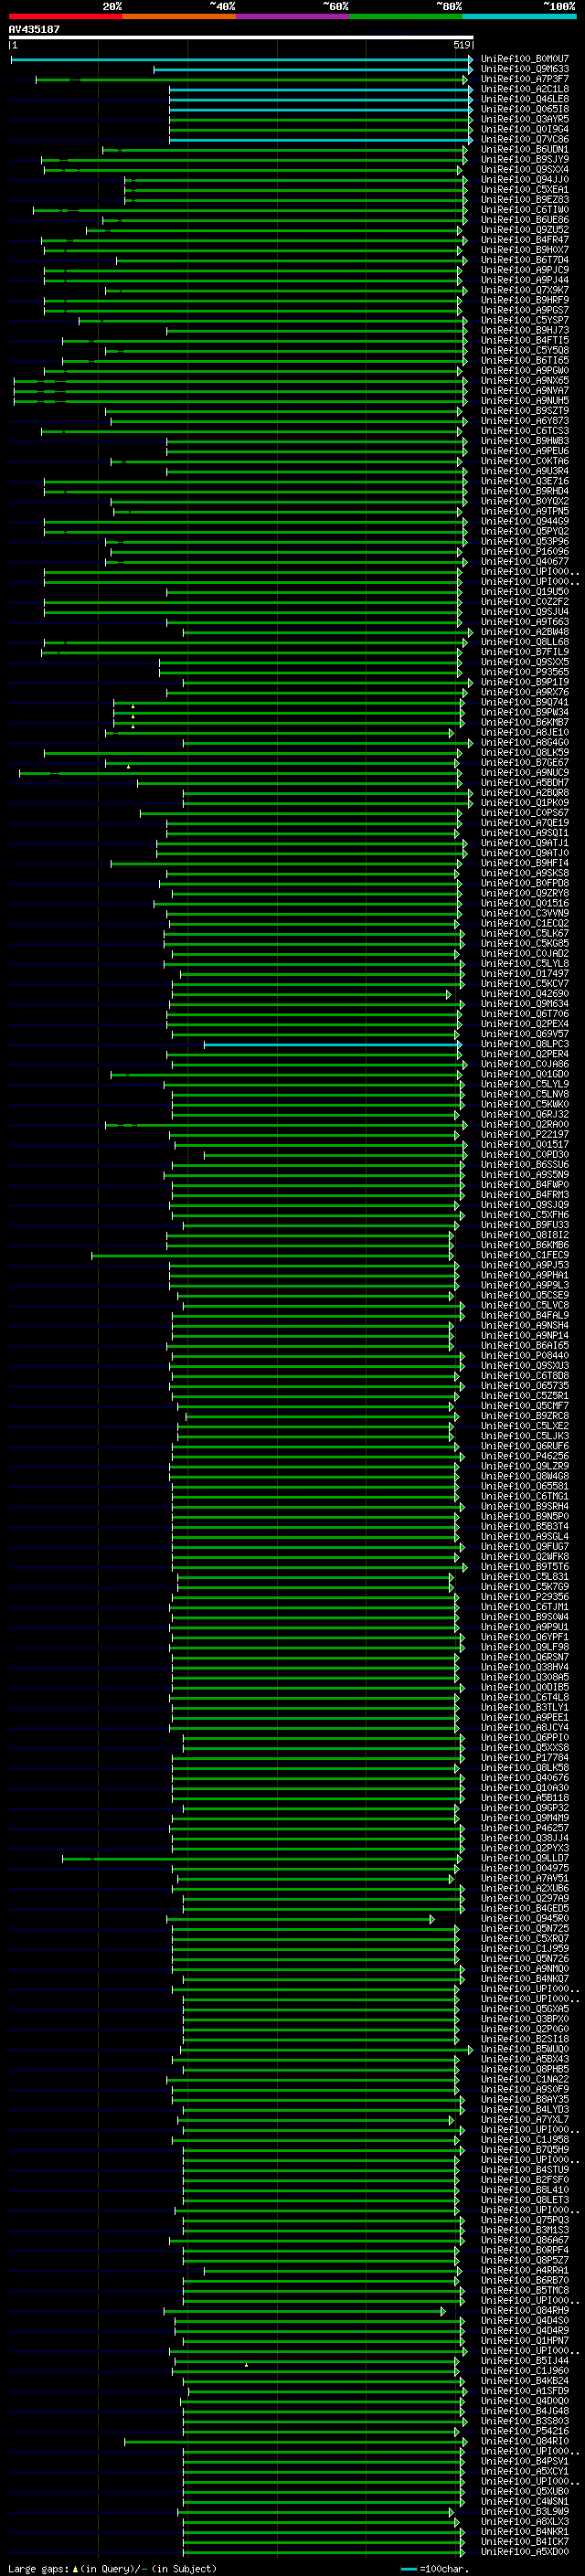
Task: Click the UniRef100_P17784 subject name
Action: pyautogui.click(x=524, y=1758)
